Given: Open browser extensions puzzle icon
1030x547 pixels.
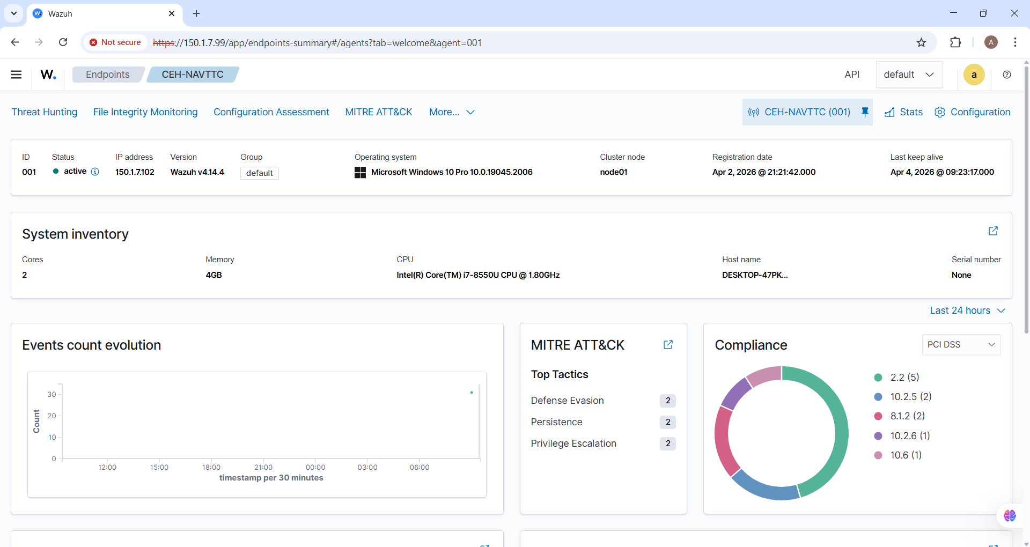Looking at the screenshot, I should coord(955,42).
